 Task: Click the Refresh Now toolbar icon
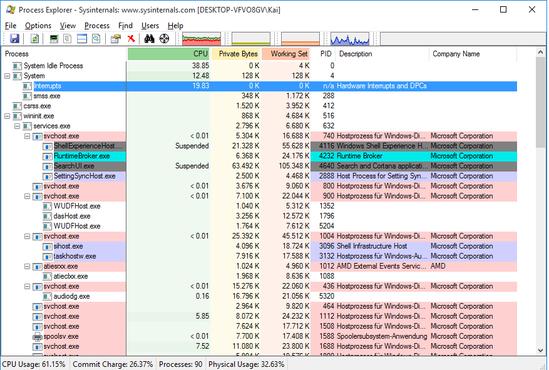[34, 39]
